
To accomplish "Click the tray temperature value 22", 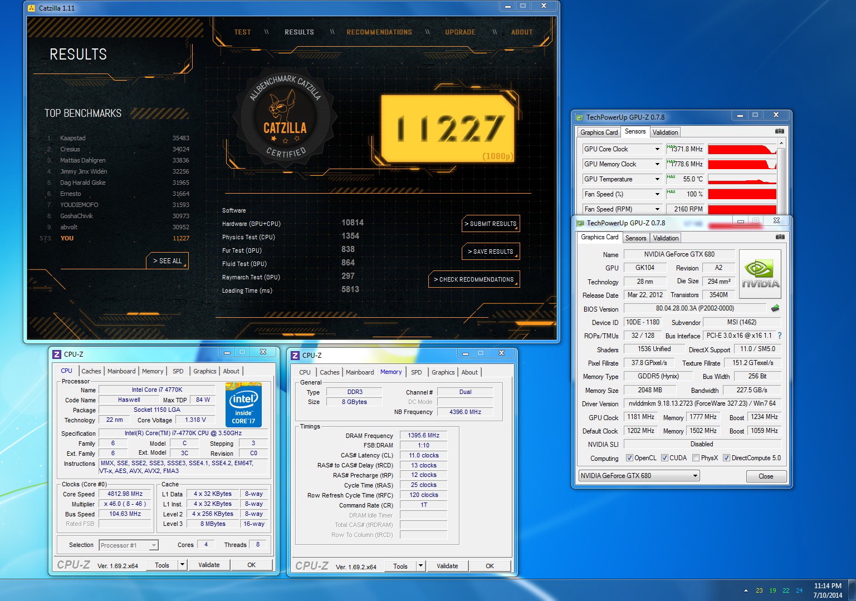I will [786, 590].
